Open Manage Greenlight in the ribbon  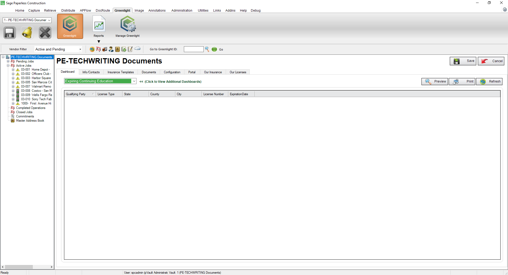point(128,26)
